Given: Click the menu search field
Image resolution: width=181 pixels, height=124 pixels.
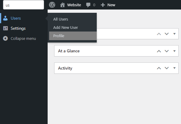Looking at the screenshot, I should click(24, 5).
